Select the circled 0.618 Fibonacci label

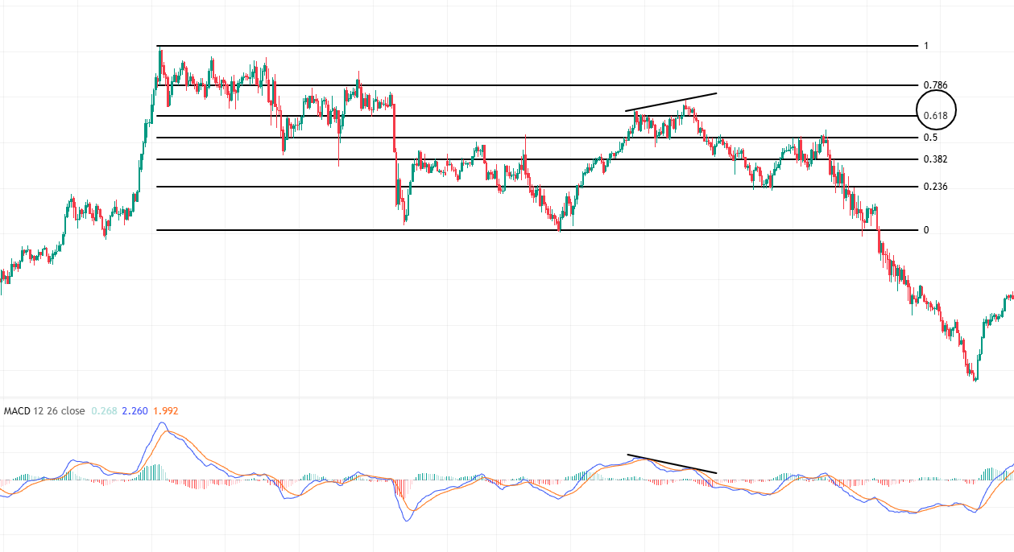click(936, 115)
